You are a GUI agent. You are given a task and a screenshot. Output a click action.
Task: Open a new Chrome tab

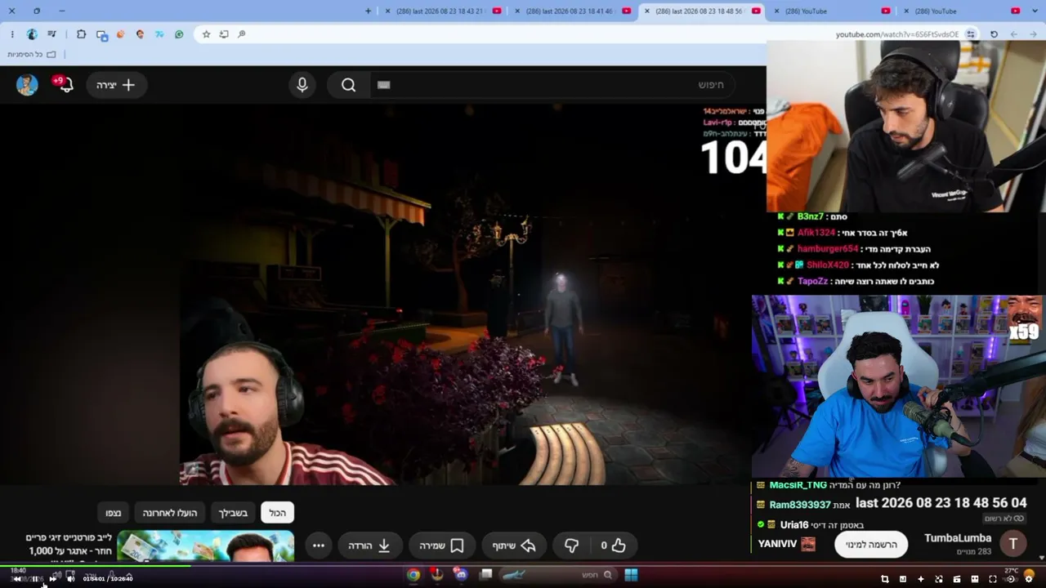368,11
